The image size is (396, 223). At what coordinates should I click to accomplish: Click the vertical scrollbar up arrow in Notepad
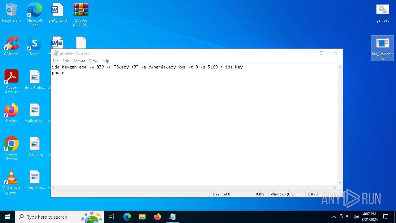[x=340, y=67]
